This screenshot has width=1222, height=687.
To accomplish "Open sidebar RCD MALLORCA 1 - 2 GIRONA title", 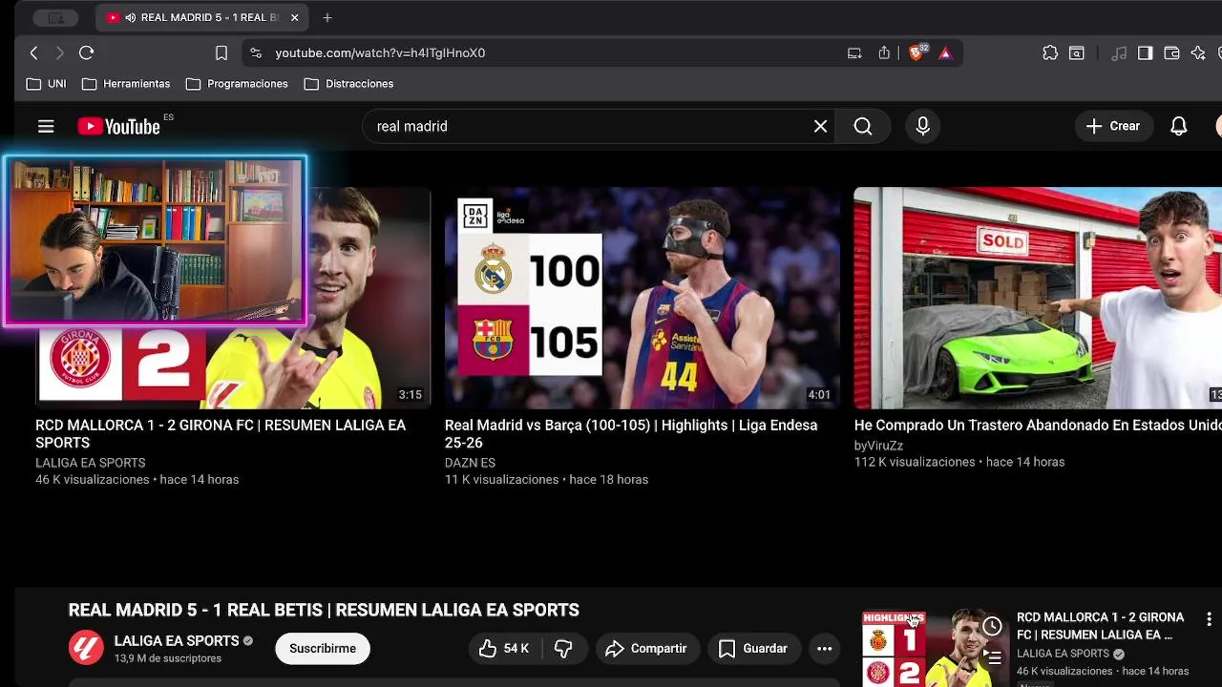I will (x=1100, y=626).
